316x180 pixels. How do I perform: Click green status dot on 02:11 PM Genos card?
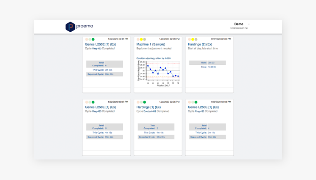[x=93, y=40]
